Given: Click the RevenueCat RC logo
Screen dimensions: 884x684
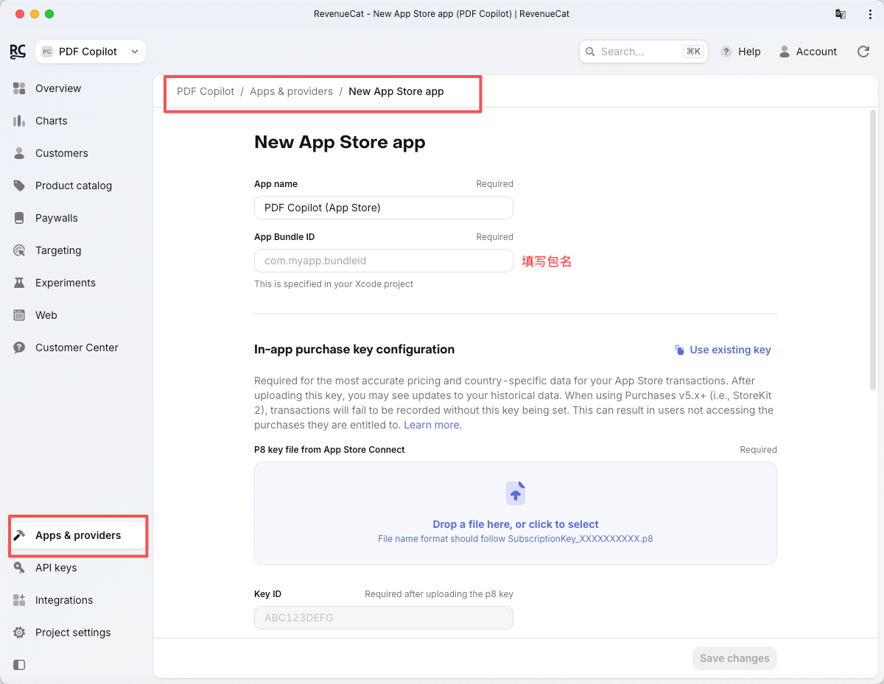Looking at the screenshot, I should (x=18, y=52).
